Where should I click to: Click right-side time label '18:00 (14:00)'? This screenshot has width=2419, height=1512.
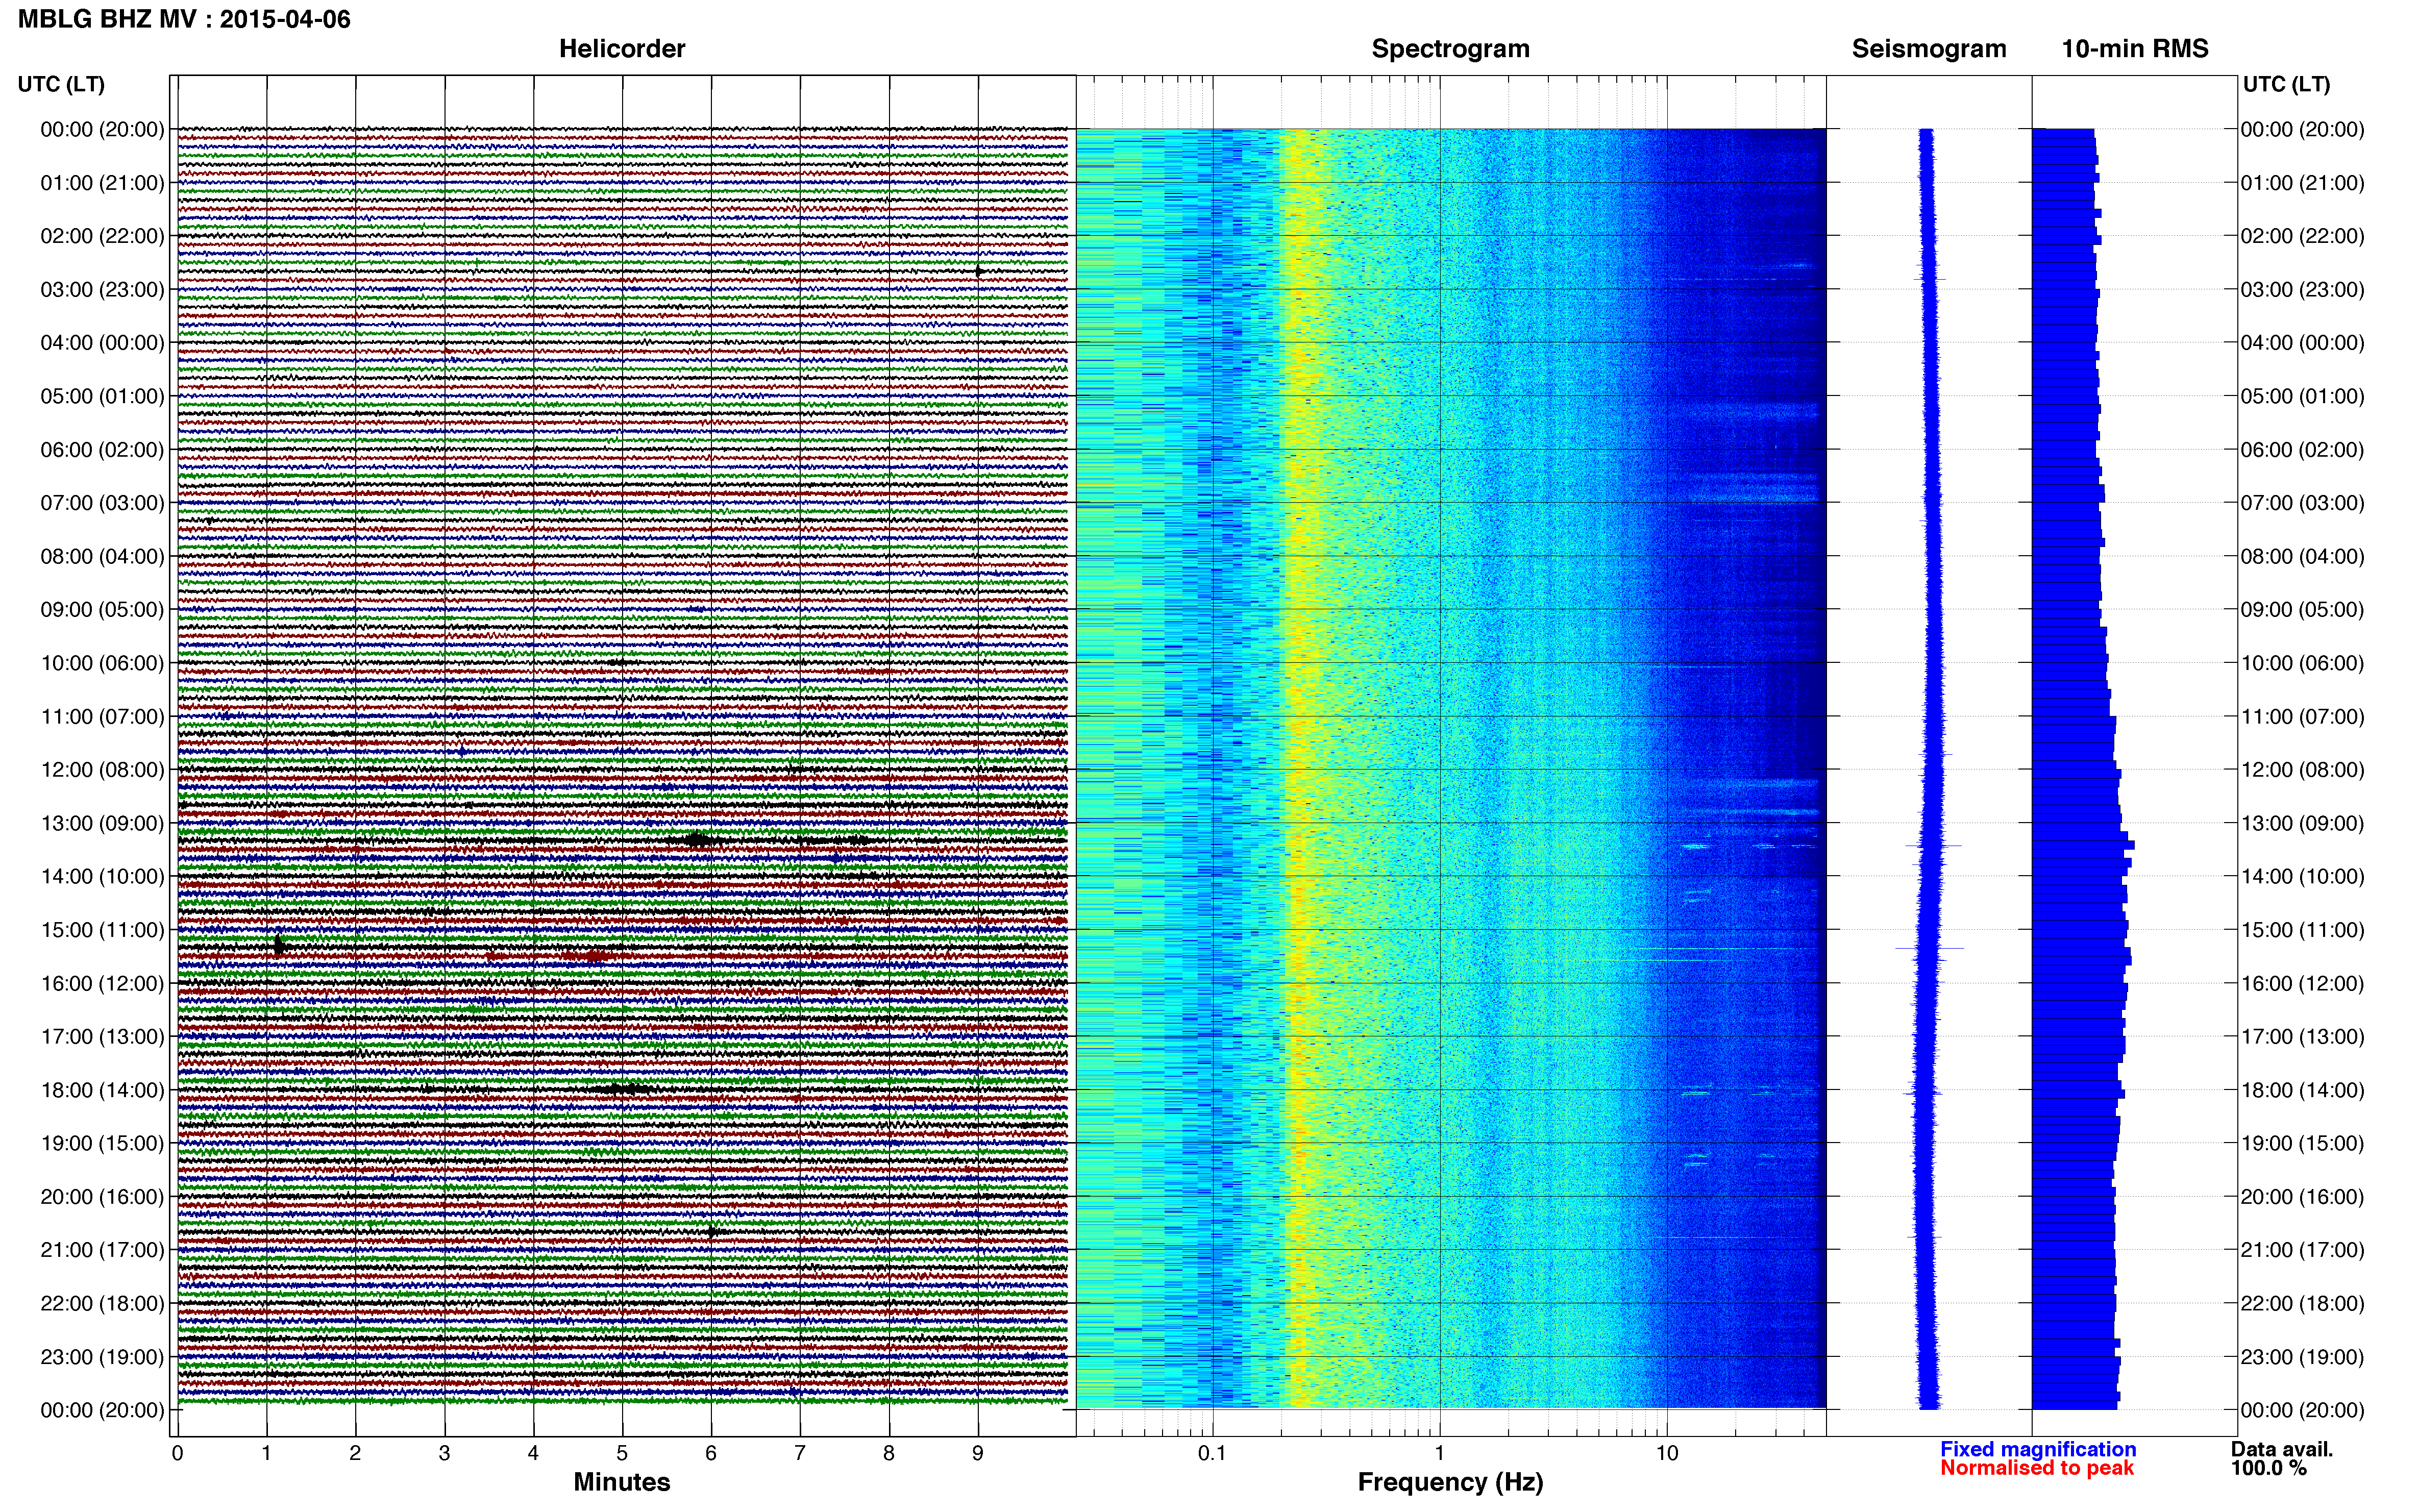2302,1090
